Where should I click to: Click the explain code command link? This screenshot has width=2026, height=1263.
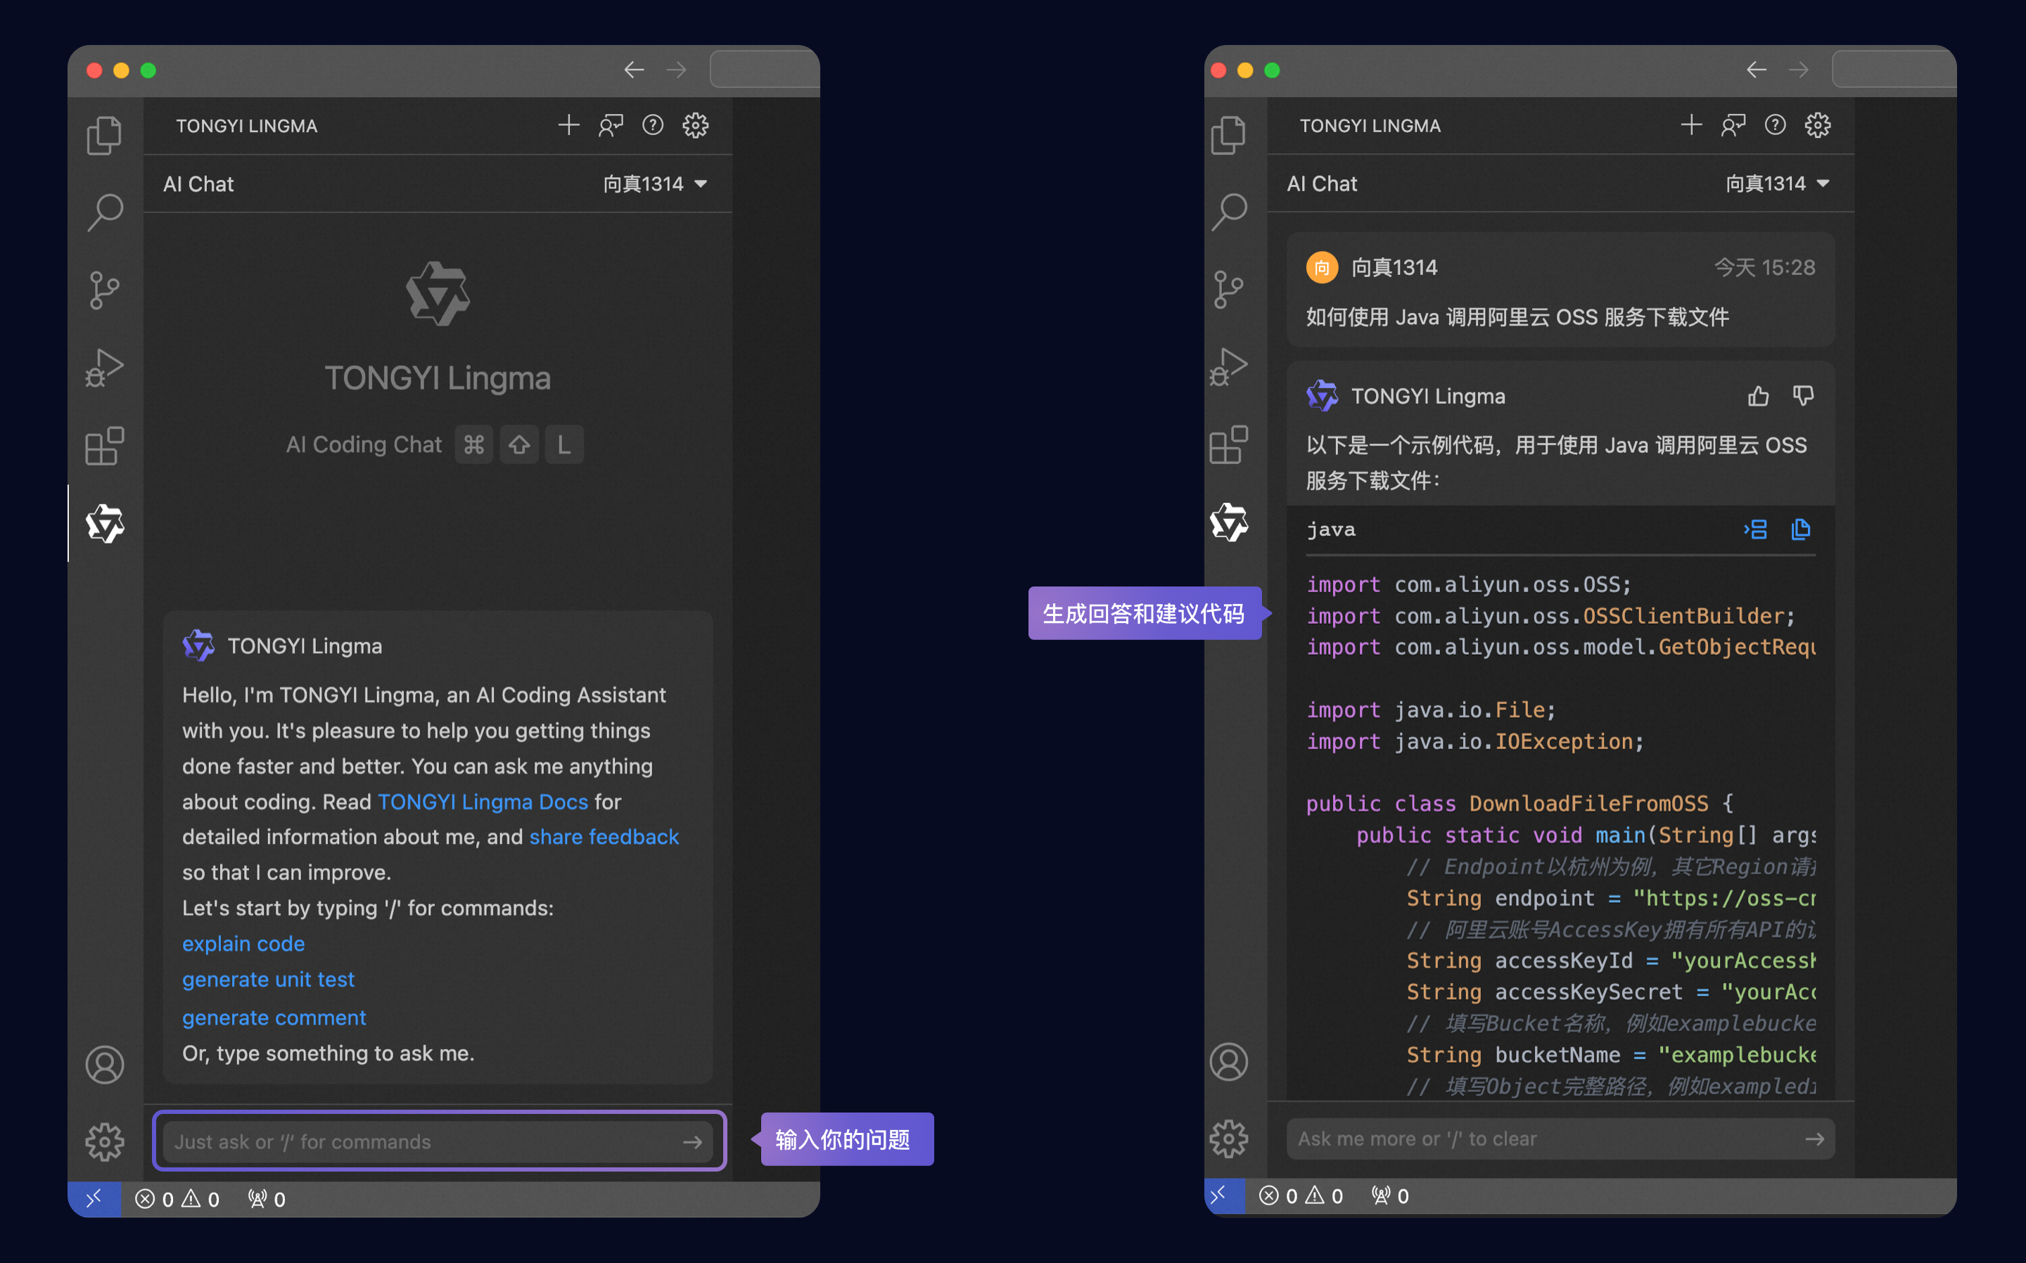tap(243, 944)
